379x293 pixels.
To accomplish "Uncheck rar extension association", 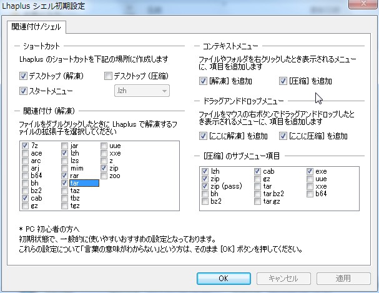I will (x=64, y=176).
